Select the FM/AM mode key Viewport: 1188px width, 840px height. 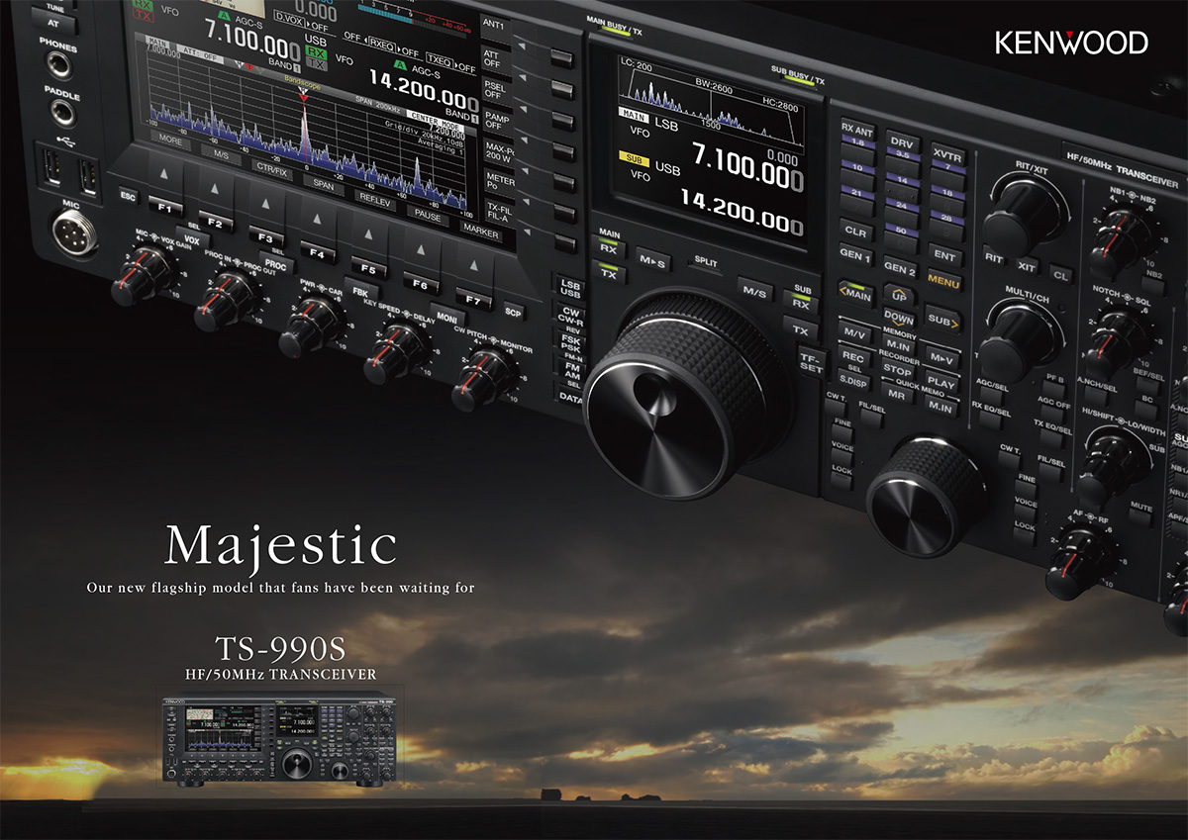571,369
